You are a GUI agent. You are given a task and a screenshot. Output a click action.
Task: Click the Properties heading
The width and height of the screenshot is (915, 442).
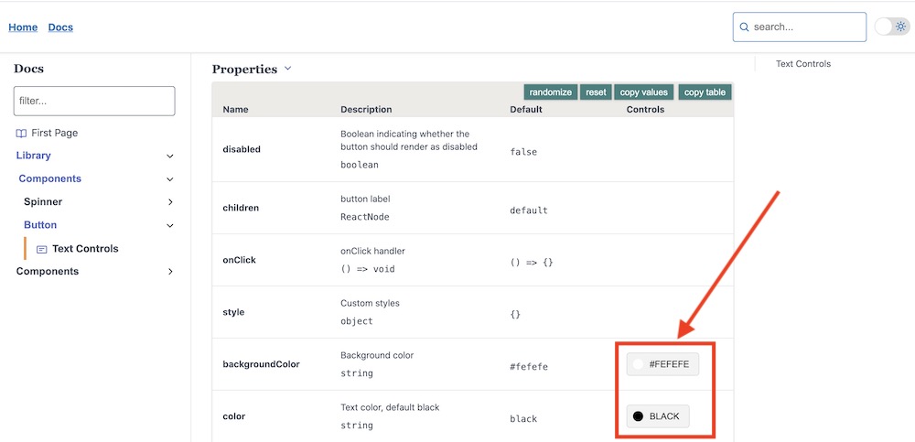[x=244, y=69]
